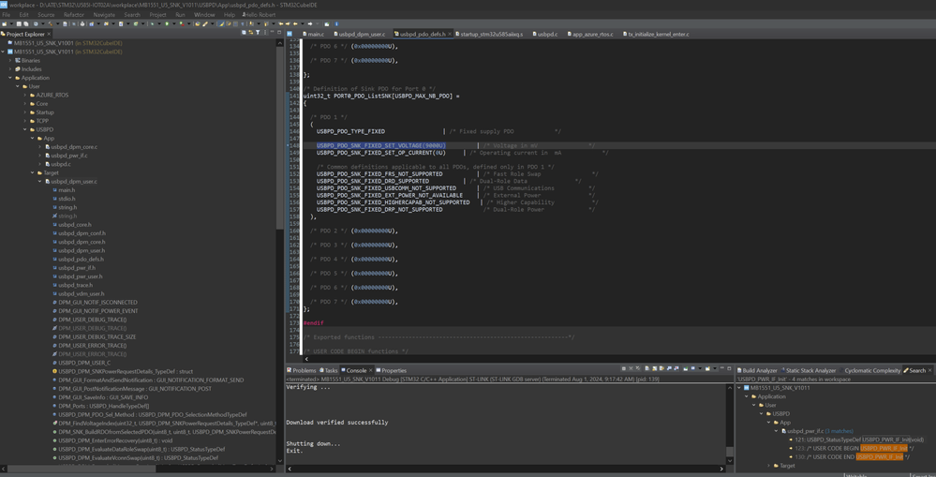
Task: Open usbpd_core.h in the project tree
Action: pos(75,225)
